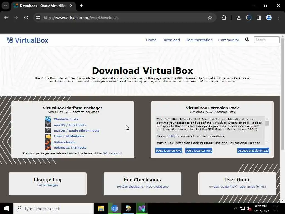Open the Chrome three-dot menu

pos(279,18)
